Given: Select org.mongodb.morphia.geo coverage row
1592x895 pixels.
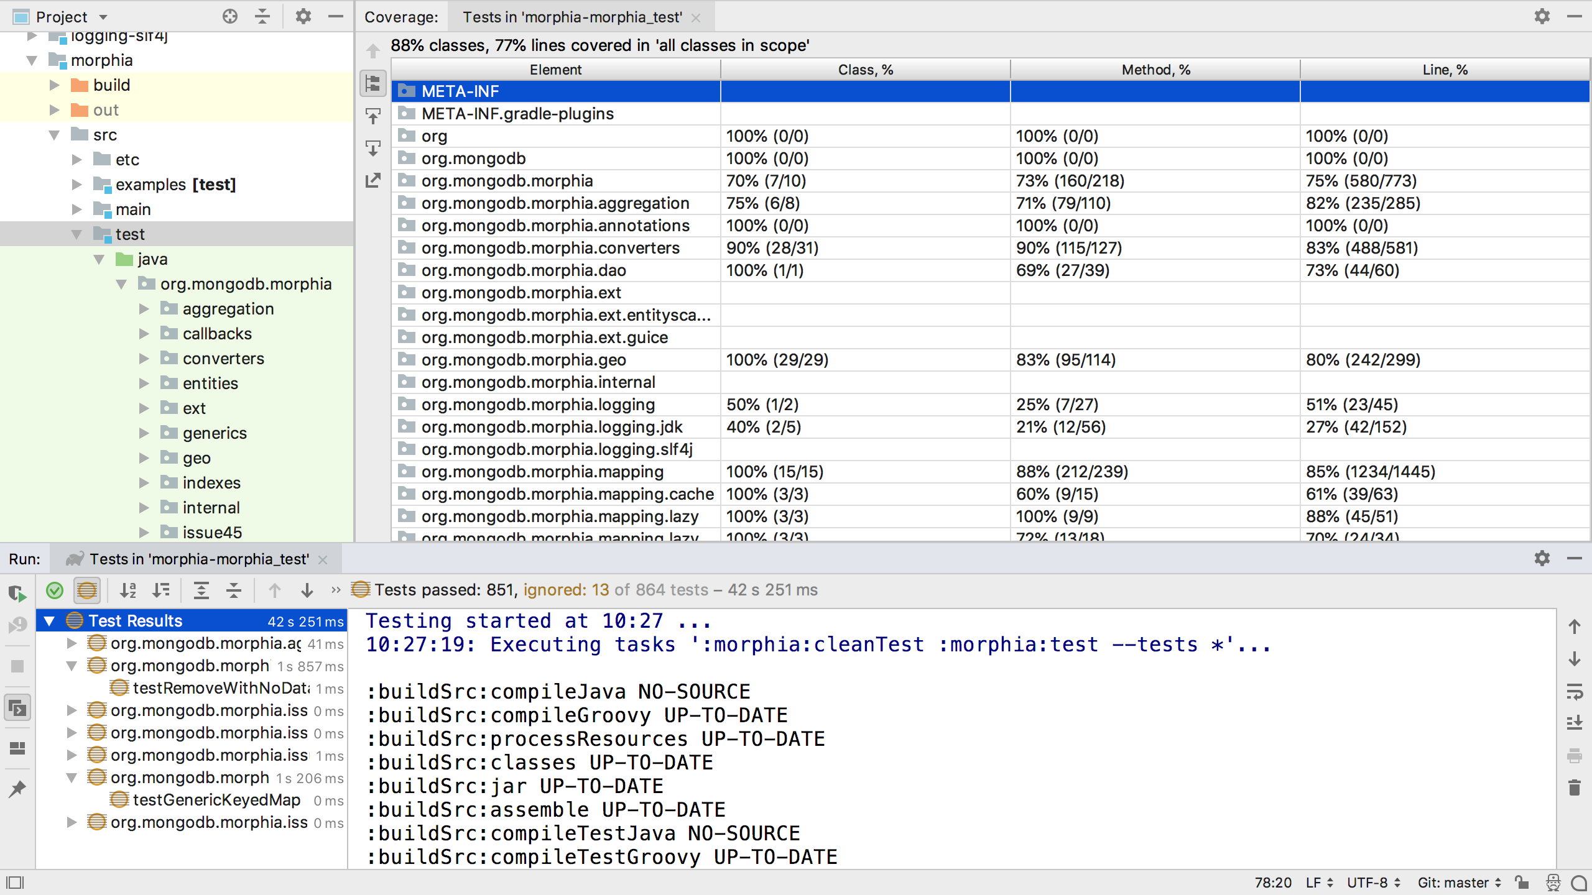Looking at the screenshot, I should coord(990,360).
